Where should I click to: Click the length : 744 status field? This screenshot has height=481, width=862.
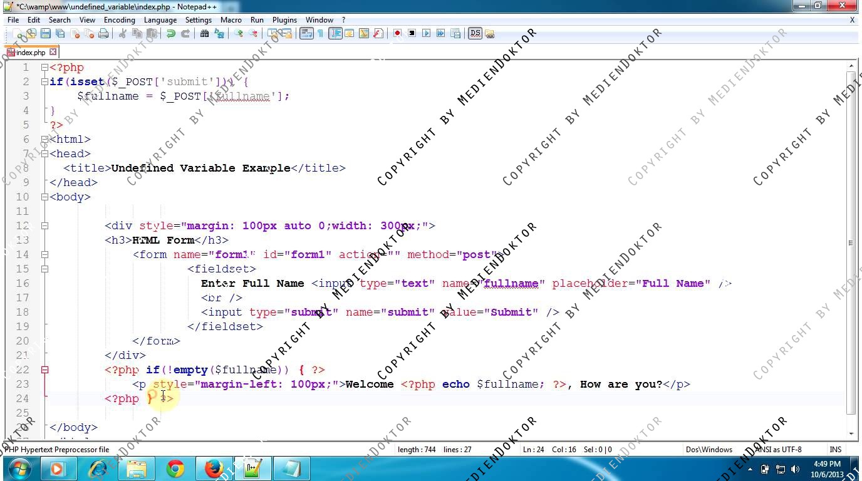(x=416, y=449)
